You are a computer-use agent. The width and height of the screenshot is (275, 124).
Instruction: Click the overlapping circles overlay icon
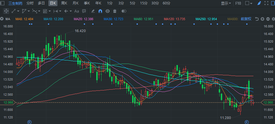tap(124, 11)
